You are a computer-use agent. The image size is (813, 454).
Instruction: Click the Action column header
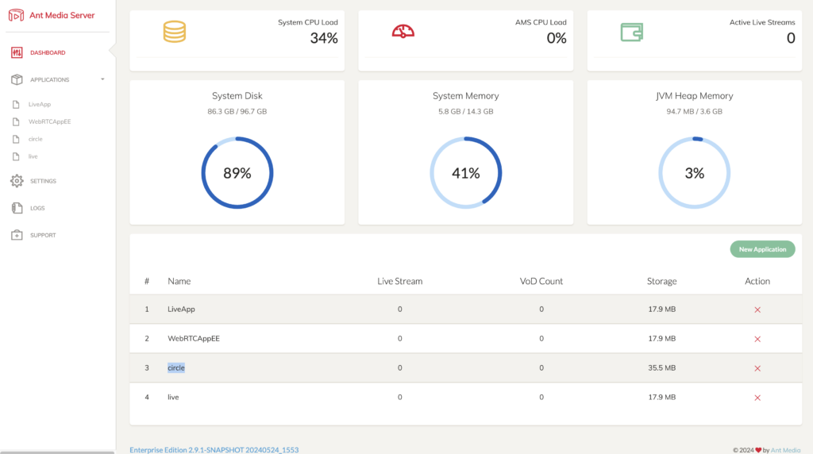[x=757, y=281]
